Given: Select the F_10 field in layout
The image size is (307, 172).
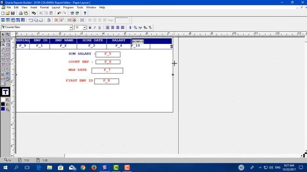Looking at the screenshot, I should 141,46.
